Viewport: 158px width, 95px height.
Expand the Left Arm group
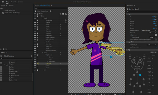tap(45, 64)
